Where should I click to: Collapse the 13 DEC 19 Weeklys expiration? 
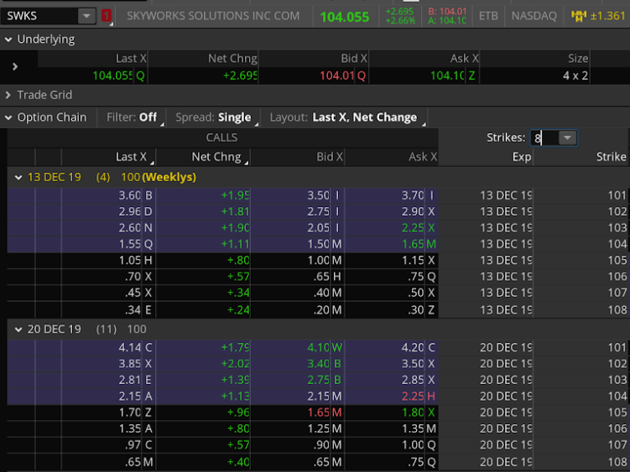click(x=18, y=177)
